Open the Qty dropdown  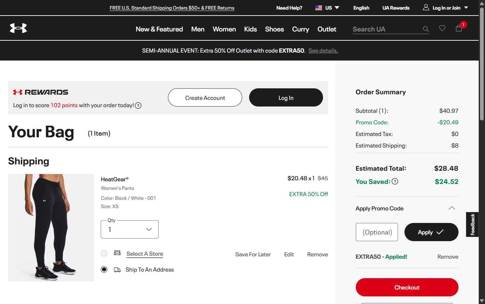tap(130, 229)
